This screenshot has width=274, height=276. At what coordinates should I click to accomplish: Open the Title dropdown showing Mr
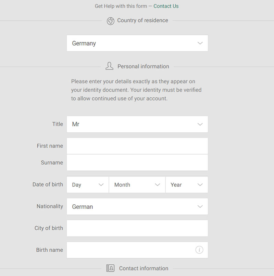137,124
